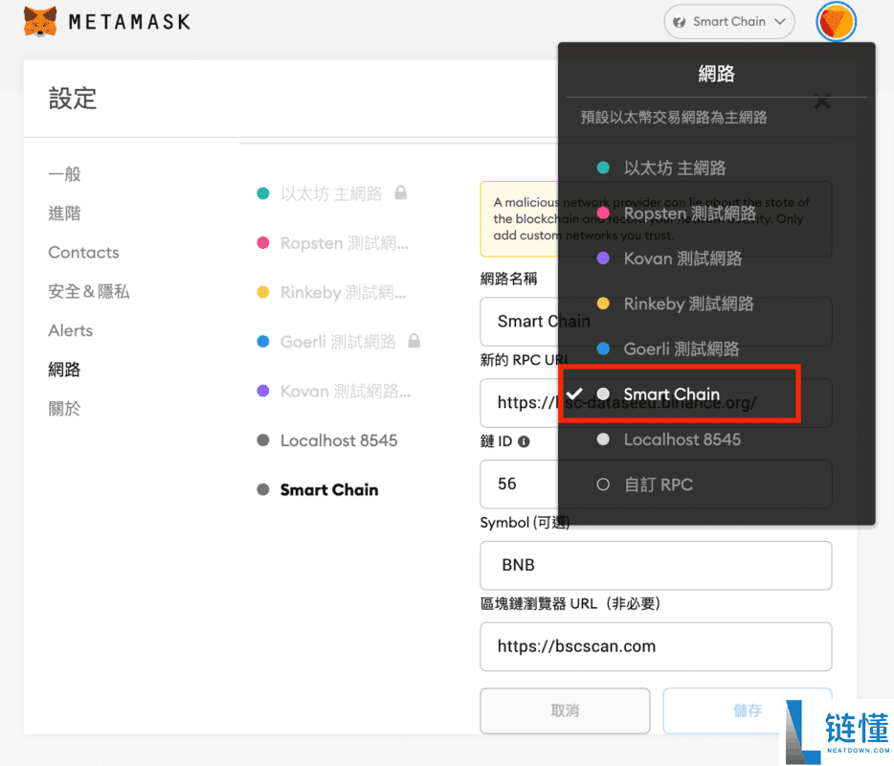Open the account avatar icon
This screenshot has height=766, width=894.
tap(836, 20)
